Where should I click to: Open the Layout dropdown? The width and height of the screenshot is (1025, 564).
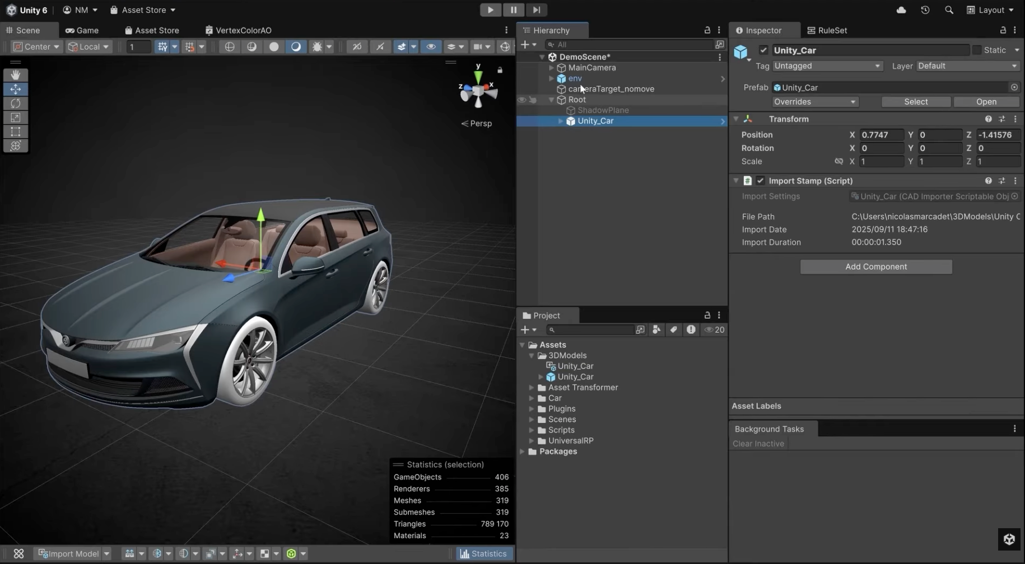pyautogui.click(x=990, y=10)
